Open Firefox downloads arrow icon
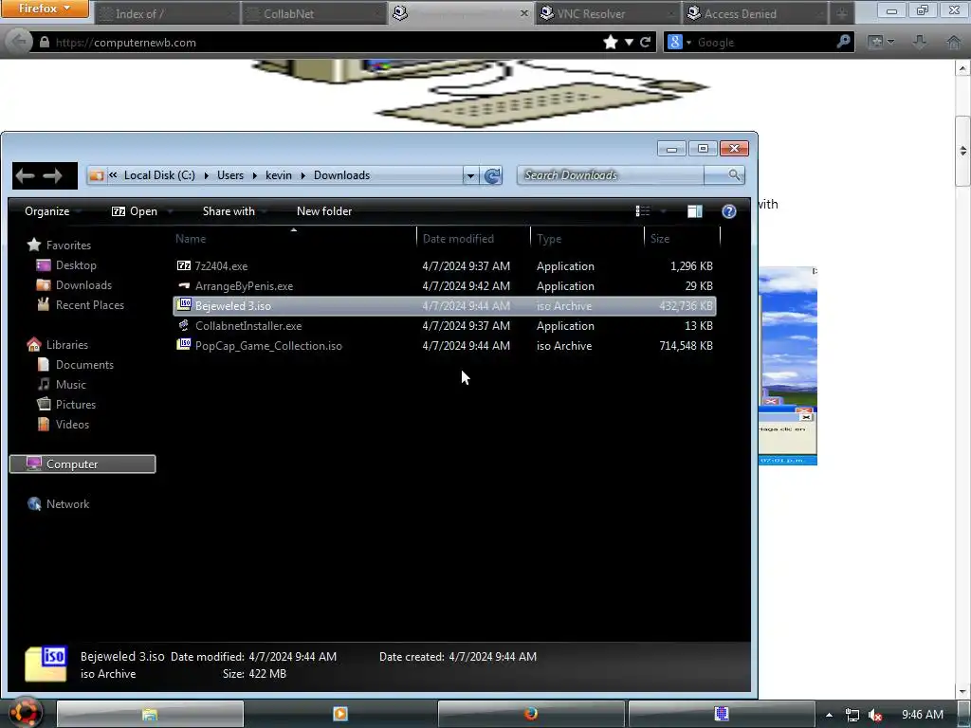971x728 pixels. point(920,42)
